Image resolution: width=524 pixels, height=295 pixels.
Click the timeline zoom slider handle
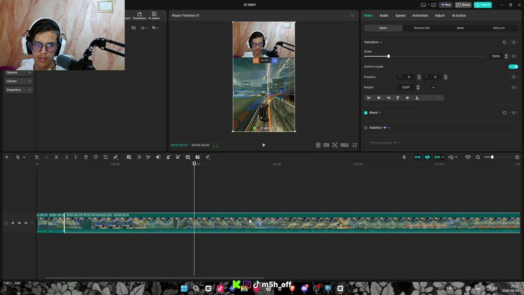click(x=492, y=157)
